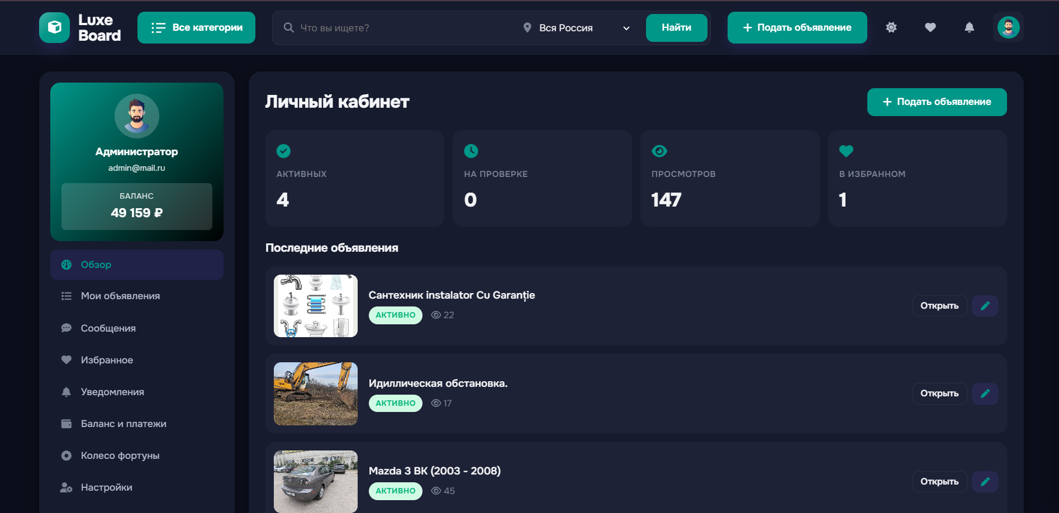Edit Идиллическая обстановка listing with pencil icon

click(x=985, y=394)
